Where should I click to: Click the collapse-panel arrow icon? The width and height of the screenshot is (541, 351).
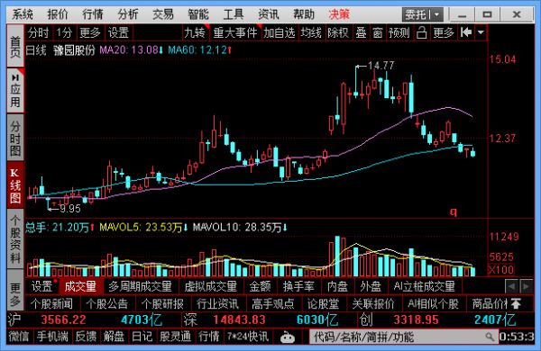466,32
